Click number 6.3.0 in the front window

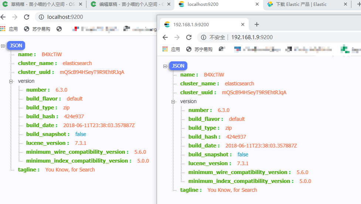(x=224, y=110)
